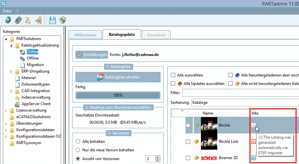This screenshot has height=164, width=299.
Task: Click the keys toolbar icon
Action: coord(39,20)
